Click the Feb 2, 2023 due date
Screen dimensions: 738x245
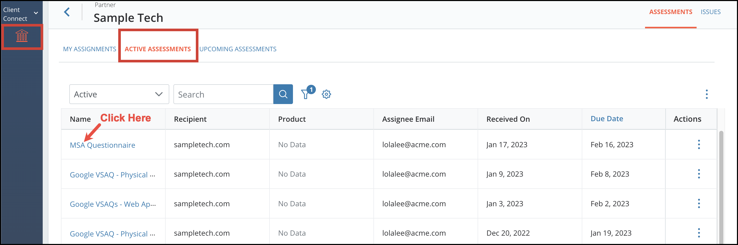[x=610, y=204]
